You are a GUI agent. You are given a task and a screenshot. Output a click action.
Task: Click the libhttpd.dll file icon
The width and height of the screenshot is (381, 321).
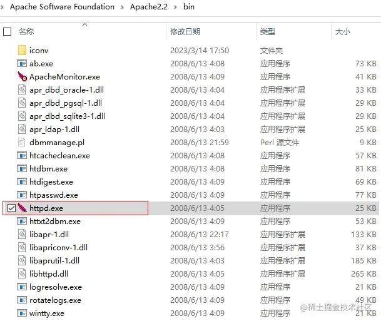pyautogui.click(x=22, y=273)
